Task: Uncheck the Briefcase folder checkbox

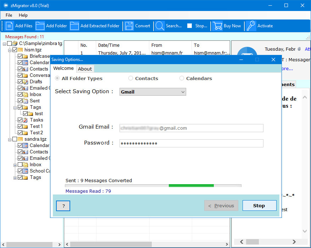Action: (x=20, y=56)
